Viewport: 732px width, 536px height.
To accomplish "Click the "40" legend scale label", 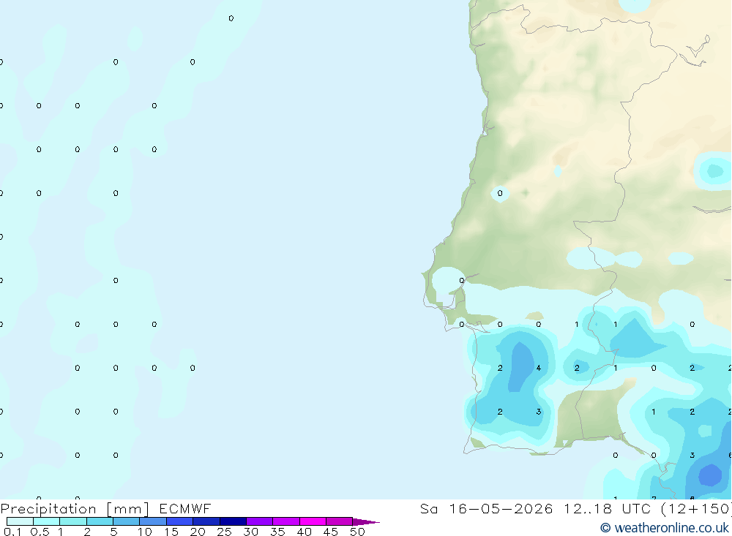I will (304, 532).
